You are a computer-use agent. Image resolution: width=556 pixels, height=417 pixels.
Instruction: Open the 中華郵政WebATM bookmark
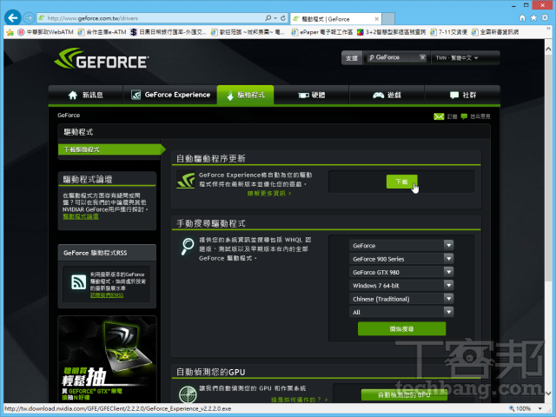(x=45, y=32)
